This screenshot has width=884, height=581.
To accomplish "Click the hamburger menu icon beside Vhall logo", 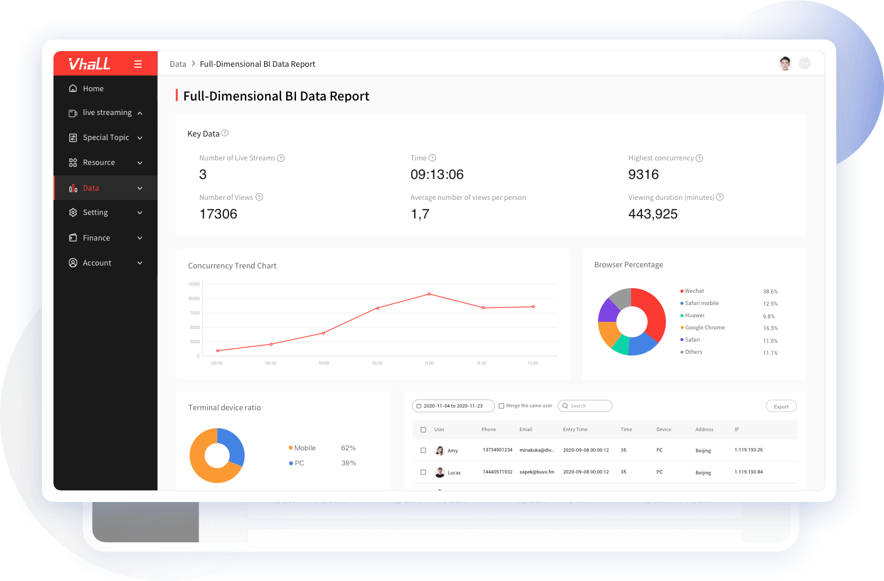I will coord(138,64).
